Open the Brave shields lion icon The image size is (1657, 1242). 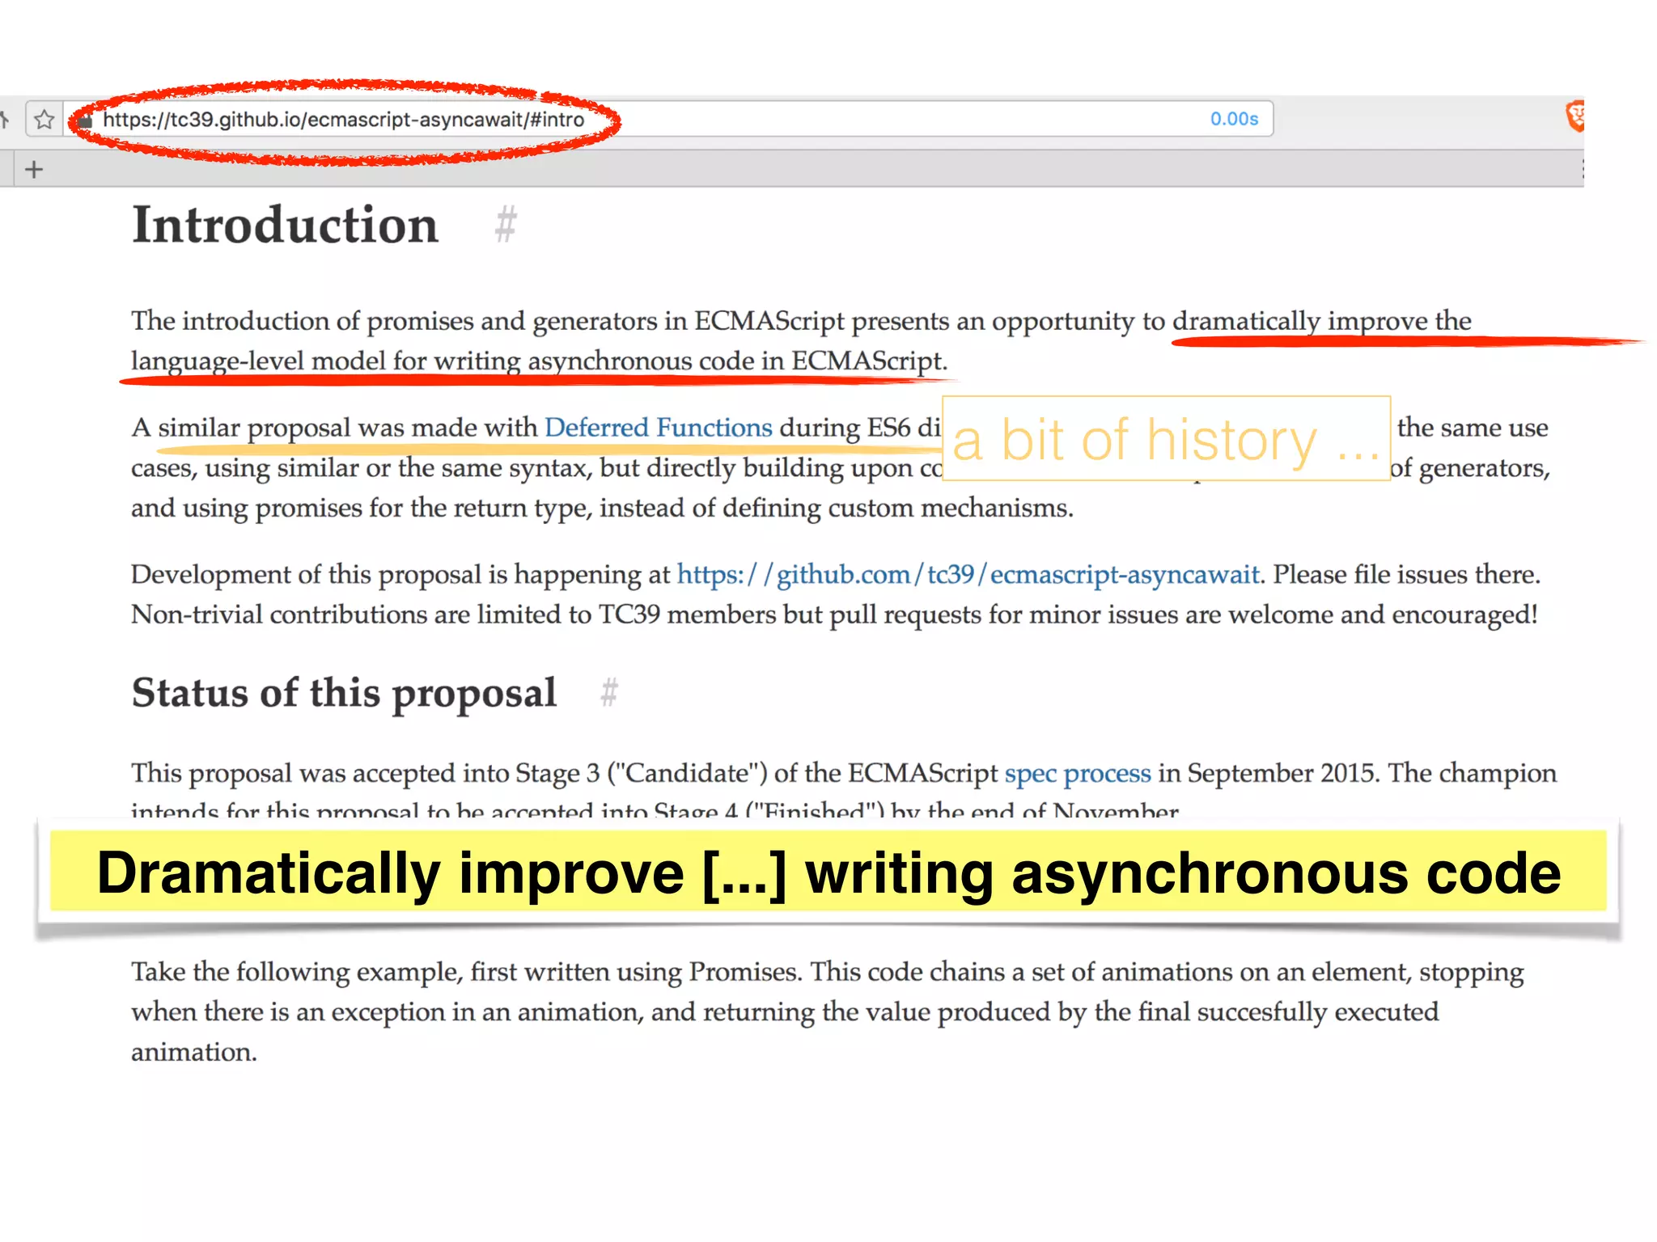(x=1574, y=117)
